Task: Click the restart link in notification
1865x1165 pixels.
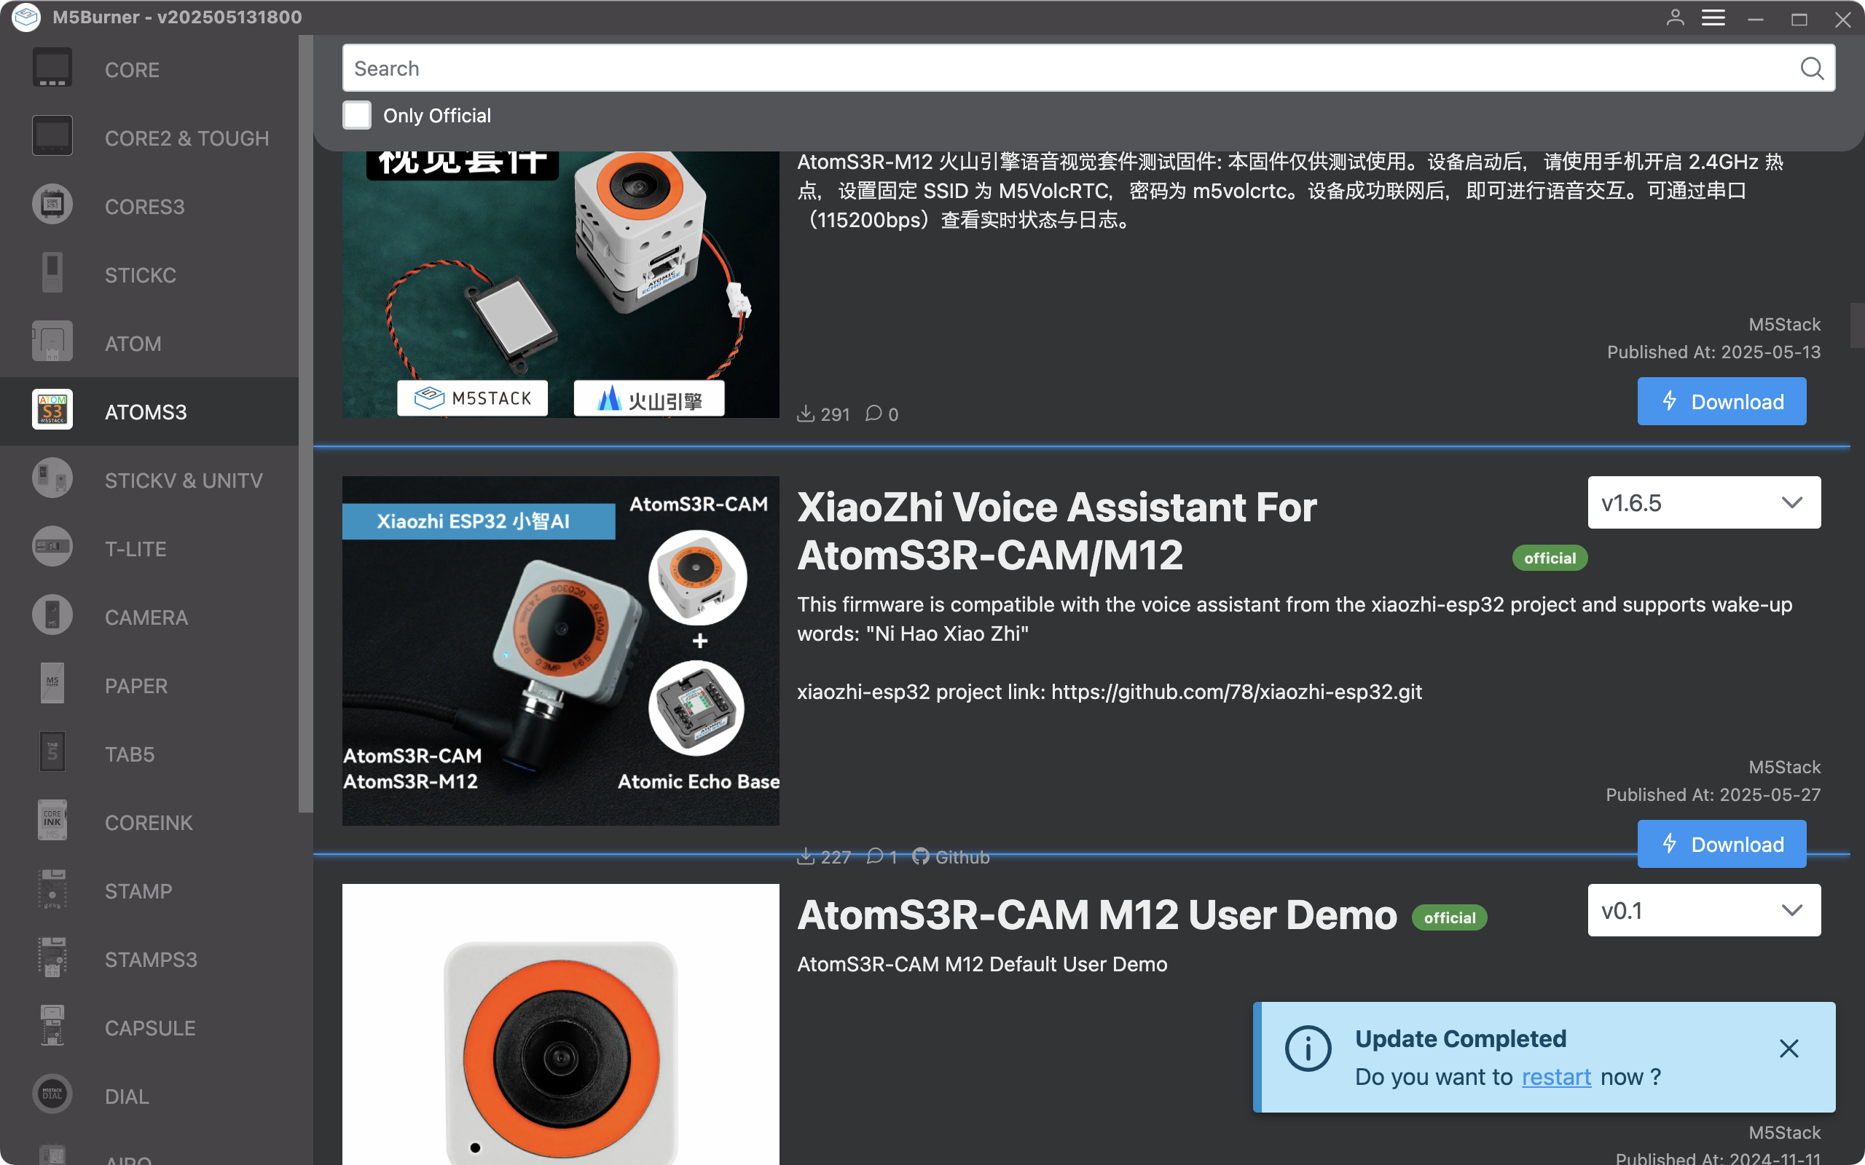Action: [x=1556, y=1076]
